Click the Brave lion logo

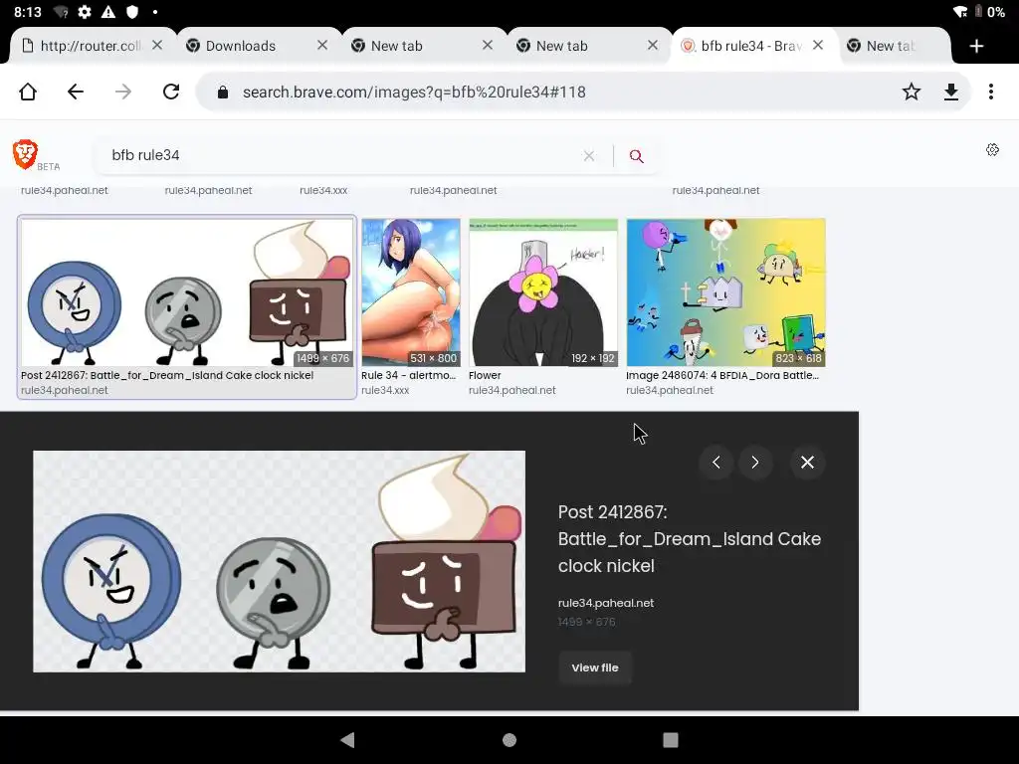tap(25, 154)
